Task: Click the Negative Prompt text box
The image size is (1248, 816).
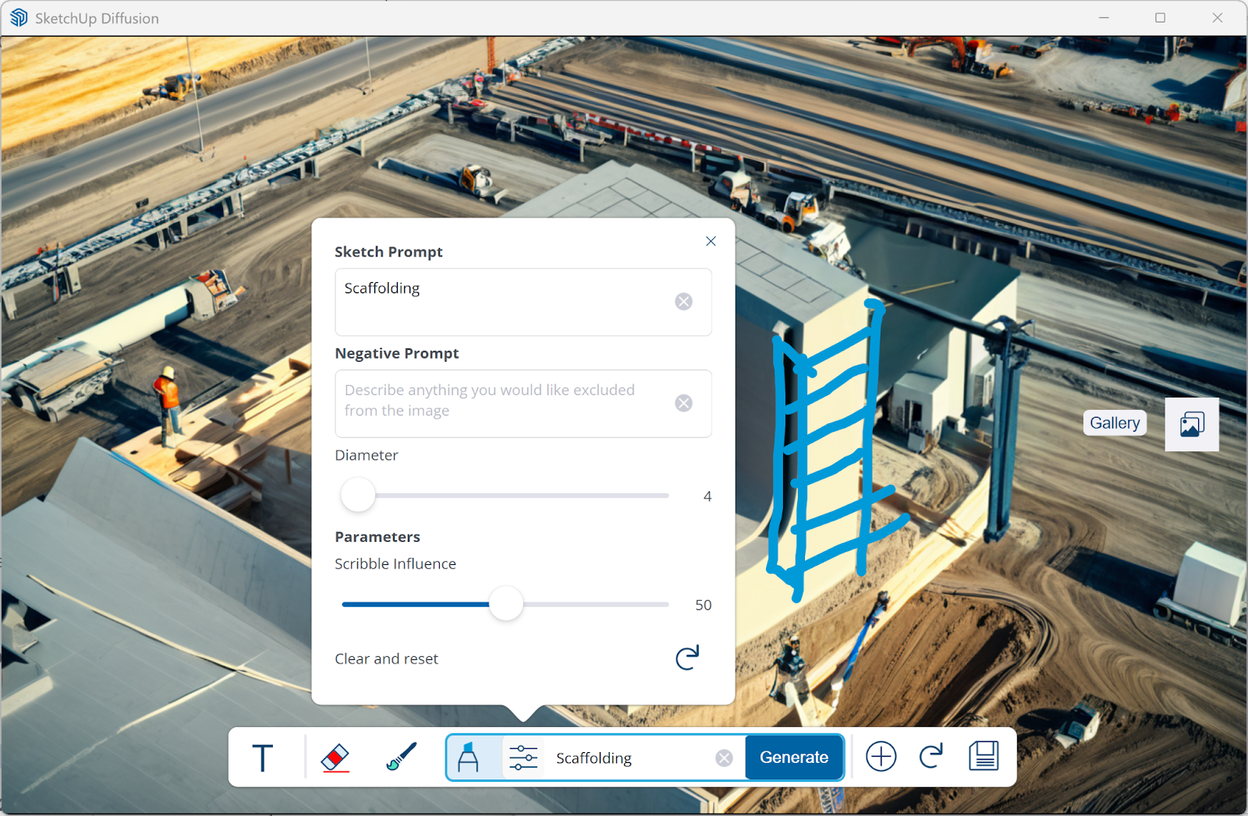Action: coord(523,404)
